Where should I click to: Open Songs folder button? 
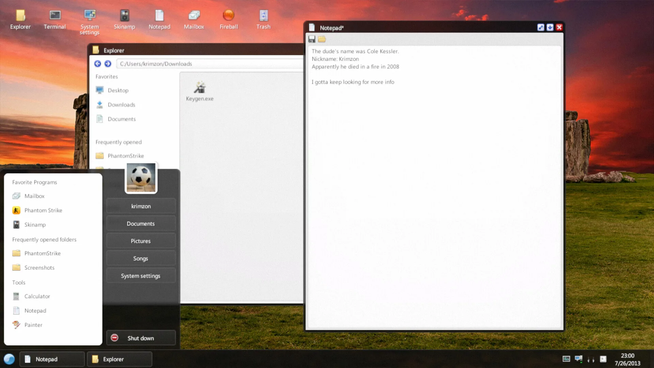(x=141, y=258)
